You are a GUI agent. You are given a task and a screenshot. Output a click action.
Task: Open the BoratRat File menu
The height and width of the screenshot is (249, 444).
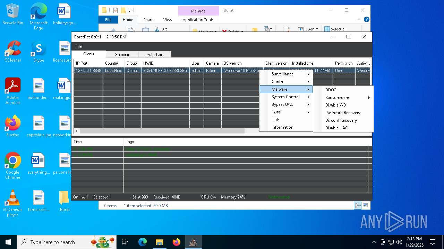[79, 46]
